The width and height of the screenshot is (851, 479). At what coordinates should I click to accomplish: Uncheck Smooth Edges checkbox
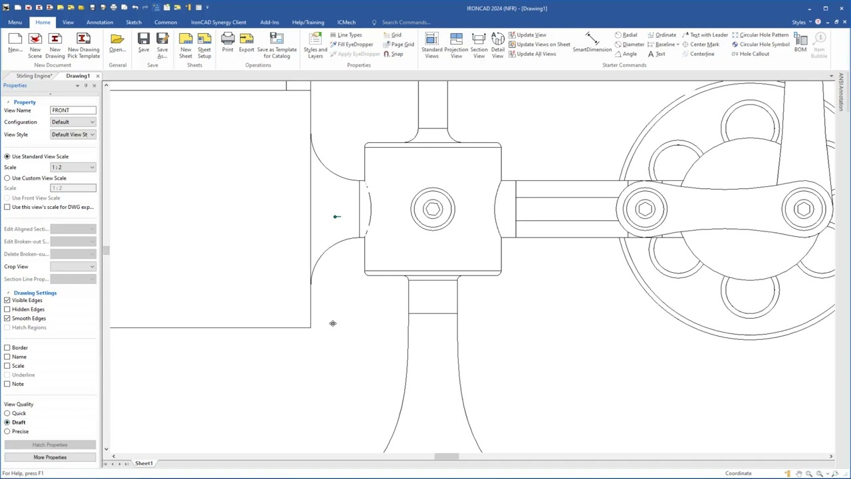pyautogui.click(x=7, y=318)
